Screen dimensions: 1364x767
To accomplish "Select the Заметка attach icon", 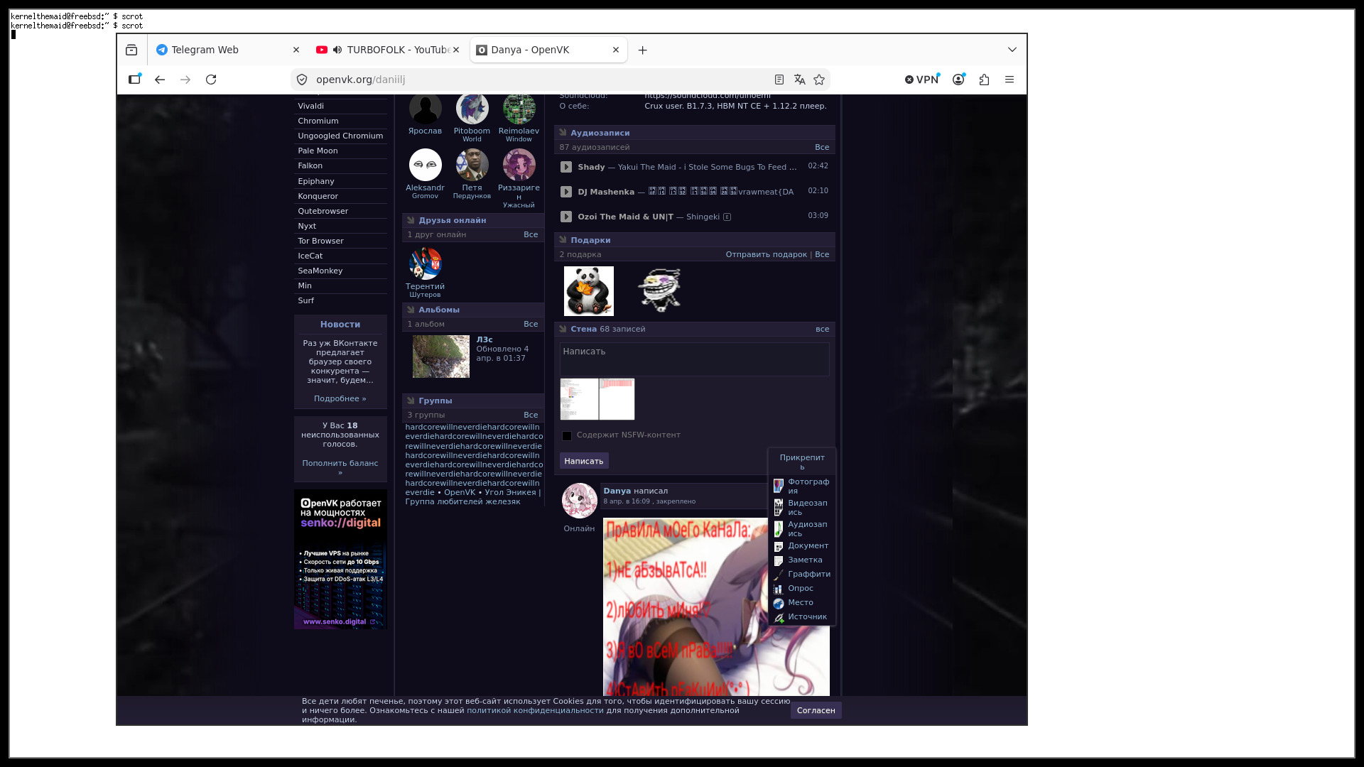I will pyautogui.click(x=779, y=560).
